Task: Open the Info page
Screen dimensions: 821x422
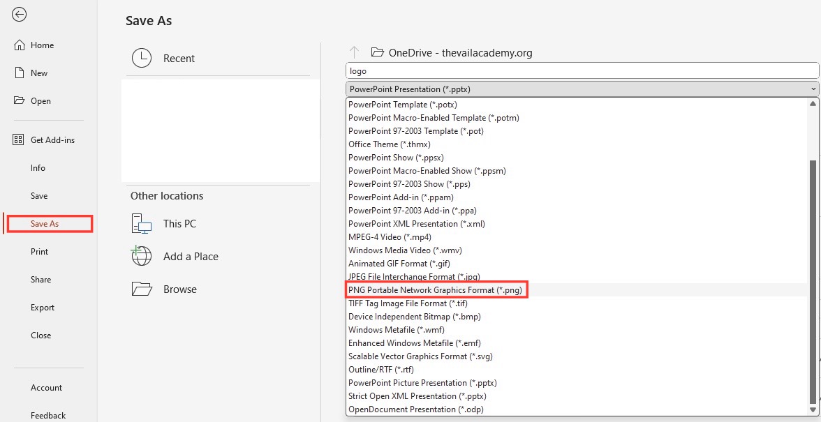Action: click(x=38, y=168)
